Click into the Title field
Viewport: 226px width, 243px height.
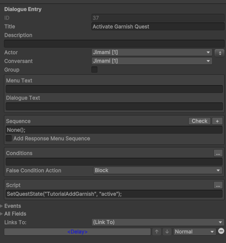pos(158,26)
